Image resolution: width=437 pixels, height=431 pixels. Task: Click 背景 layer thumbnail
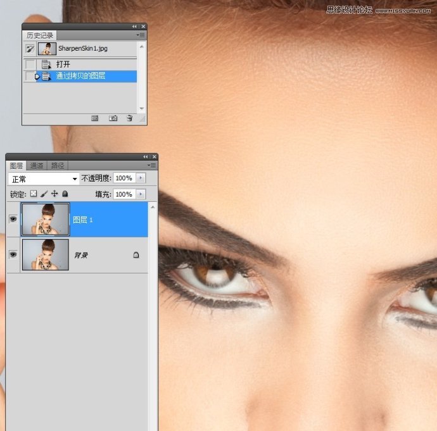pos(46,254)
